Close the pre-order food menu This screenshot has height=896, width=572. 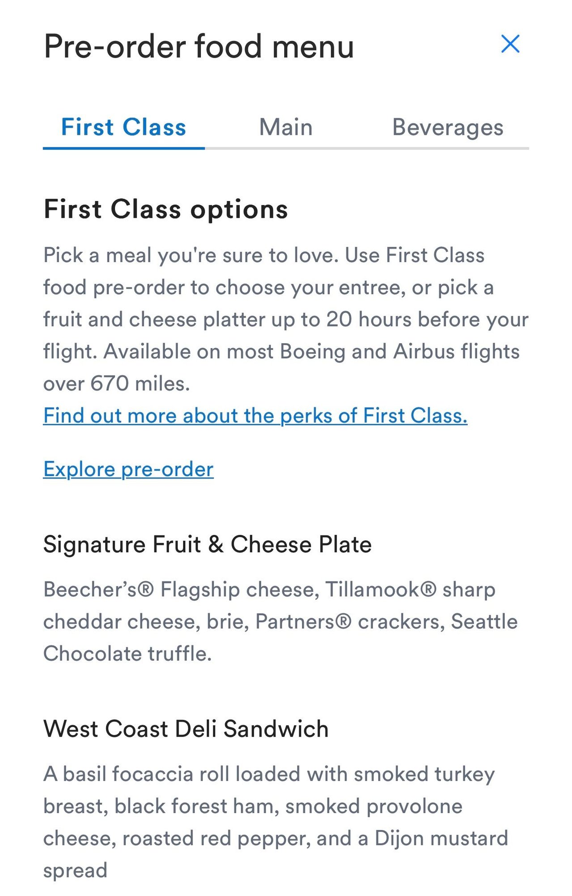[510, 44]
